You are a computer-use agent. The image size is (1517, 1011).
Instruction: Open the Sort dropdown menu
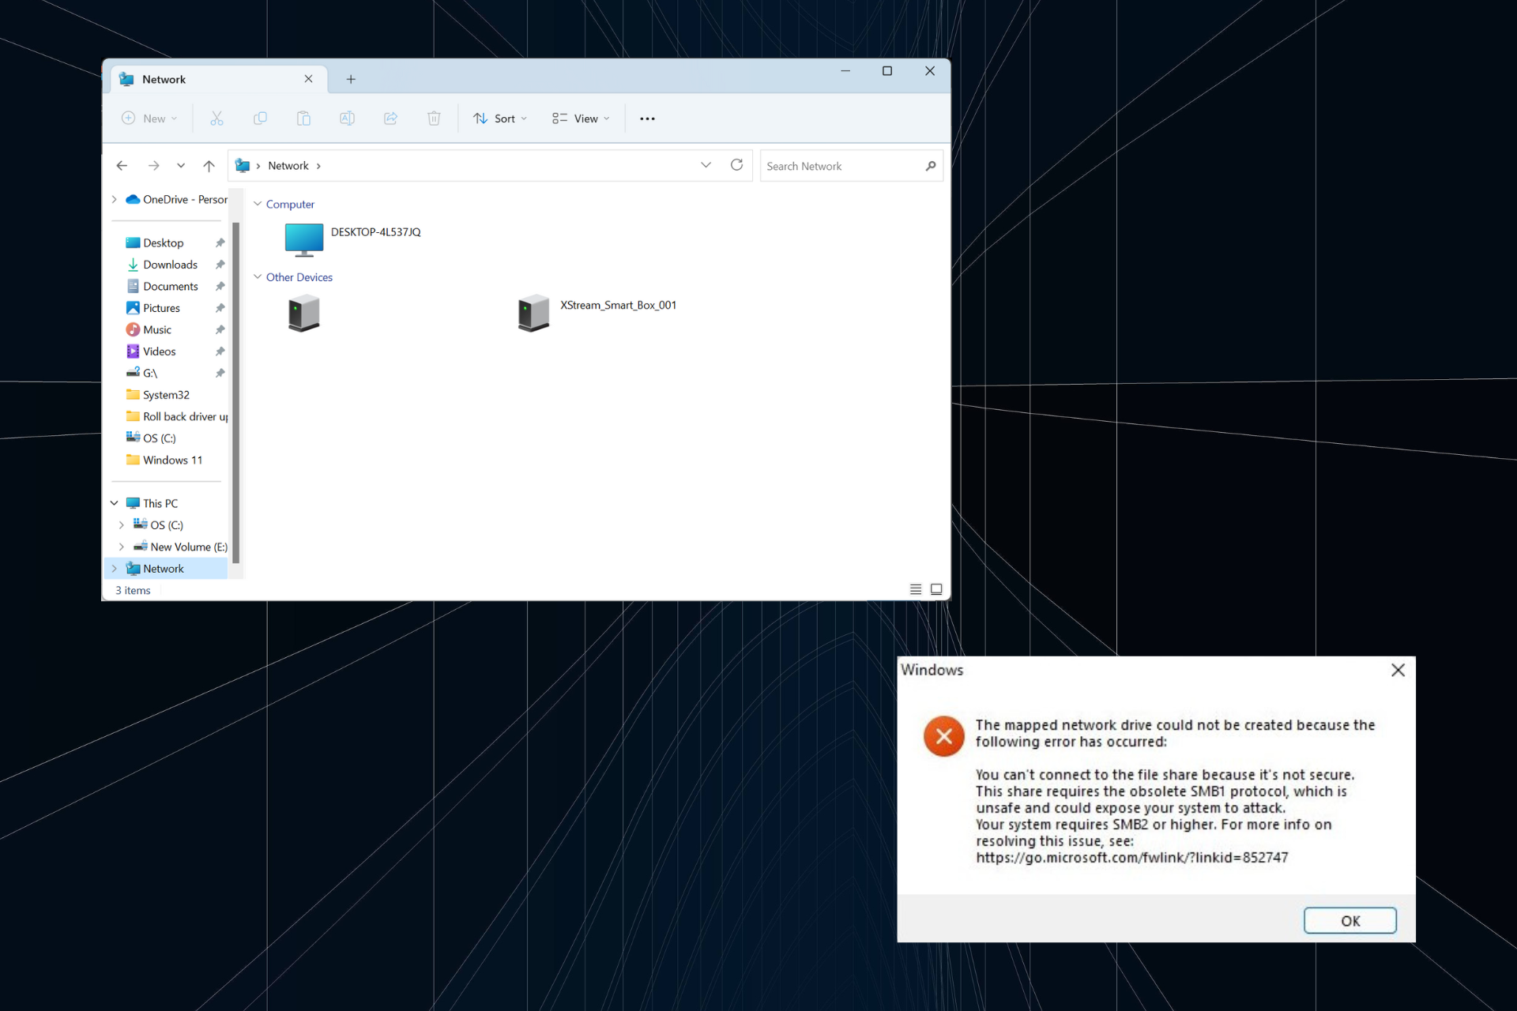coord(500,118)
